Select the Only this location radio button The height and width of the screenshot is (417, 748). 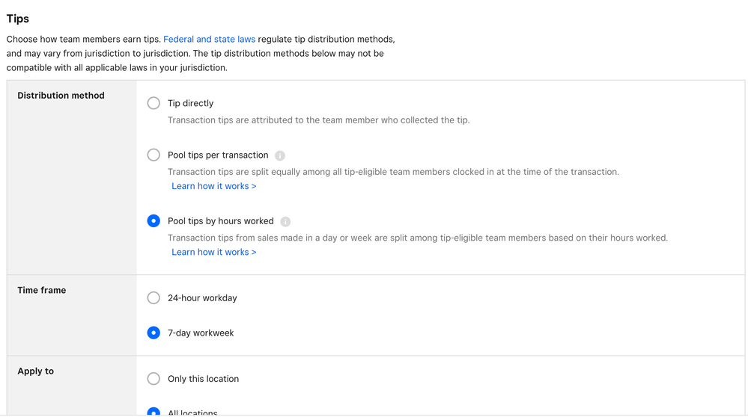[x=153, y=378]
